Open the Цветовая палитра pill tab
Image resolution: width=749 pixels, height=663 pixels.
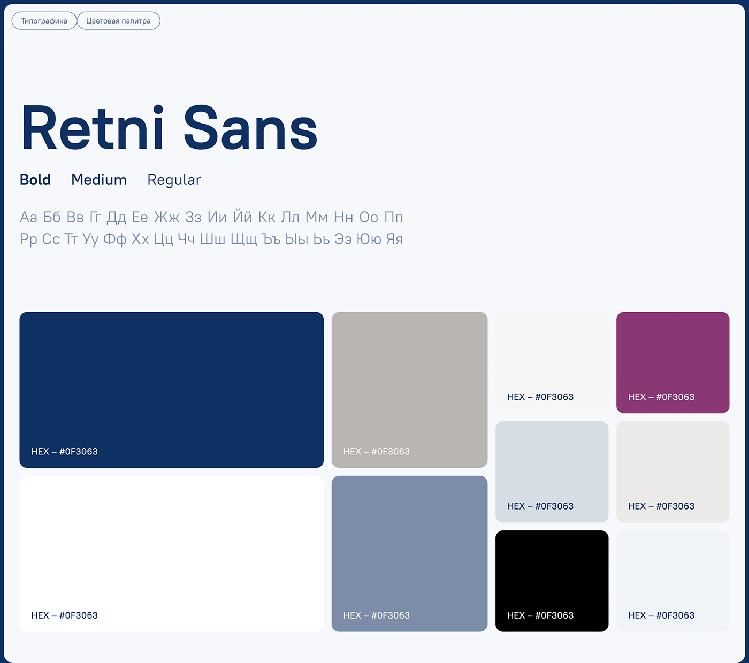(118, 21)
